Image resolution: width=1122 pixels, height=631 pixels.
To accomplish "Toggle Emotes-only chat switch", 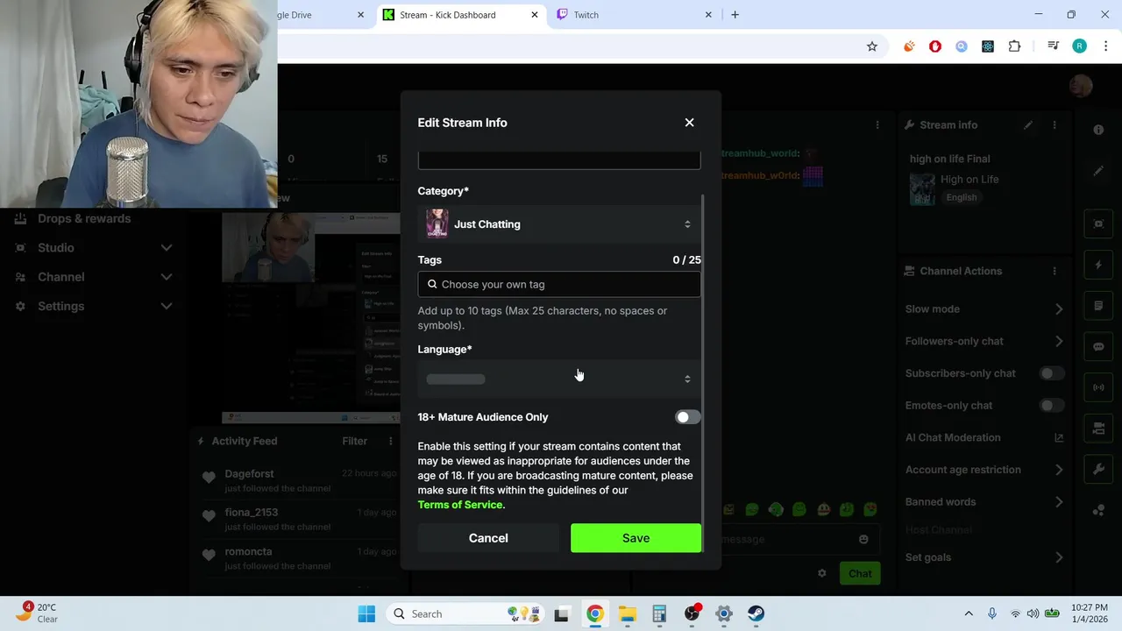I will pyautogui.click(x=1051, y=406).
